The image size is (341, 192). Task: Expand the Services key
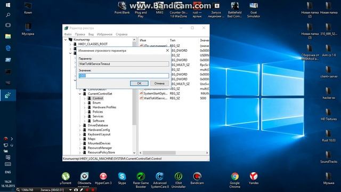pos(85,116)
